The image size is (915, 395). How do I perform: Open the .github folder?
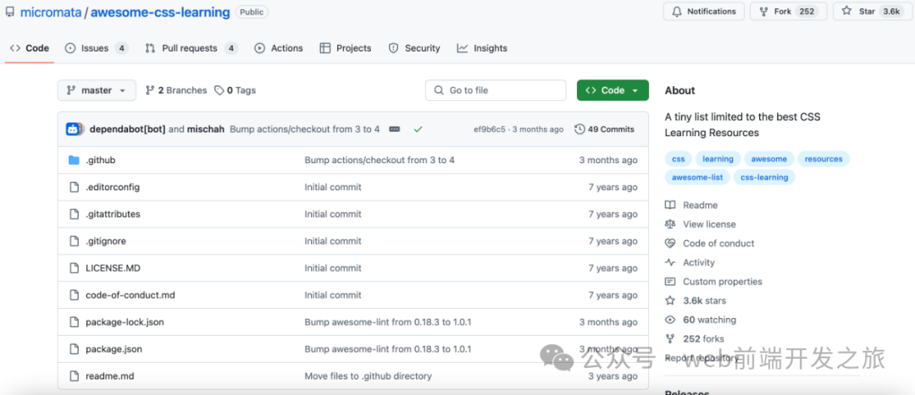click(100, 160)
